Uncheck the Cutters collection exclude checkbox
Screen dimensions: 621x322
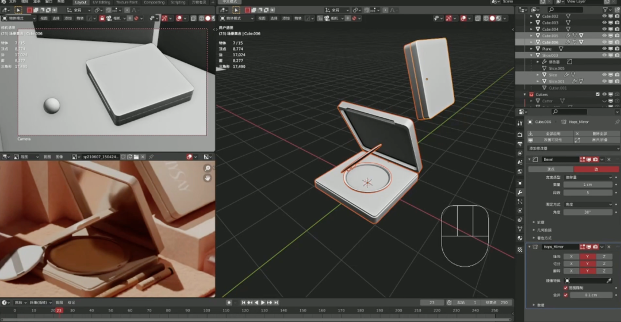point(597,94)
